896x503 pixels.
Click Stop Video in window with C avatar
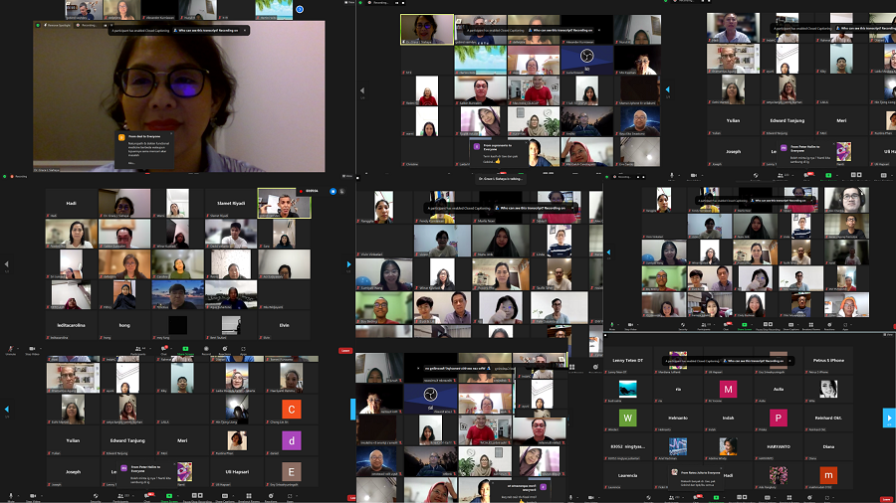click(33, 496)
